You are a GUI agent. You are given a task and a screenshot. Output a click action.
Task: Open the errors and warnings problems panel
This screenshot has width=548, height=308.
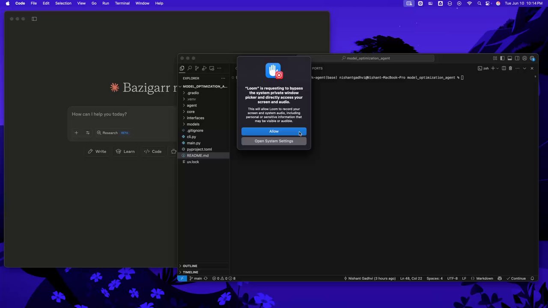tap(224, 278)
